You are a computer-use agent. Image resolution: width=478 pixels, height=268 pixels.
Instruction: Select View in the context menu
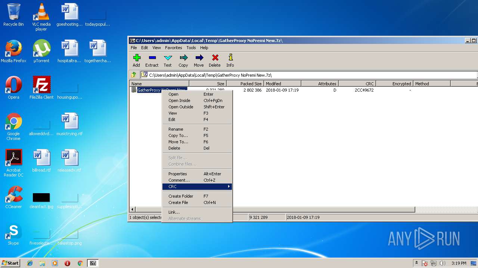[197, 113]
